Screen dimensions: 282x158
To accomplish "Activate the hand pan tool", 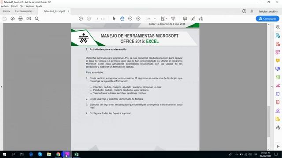I will pos(122,18).
